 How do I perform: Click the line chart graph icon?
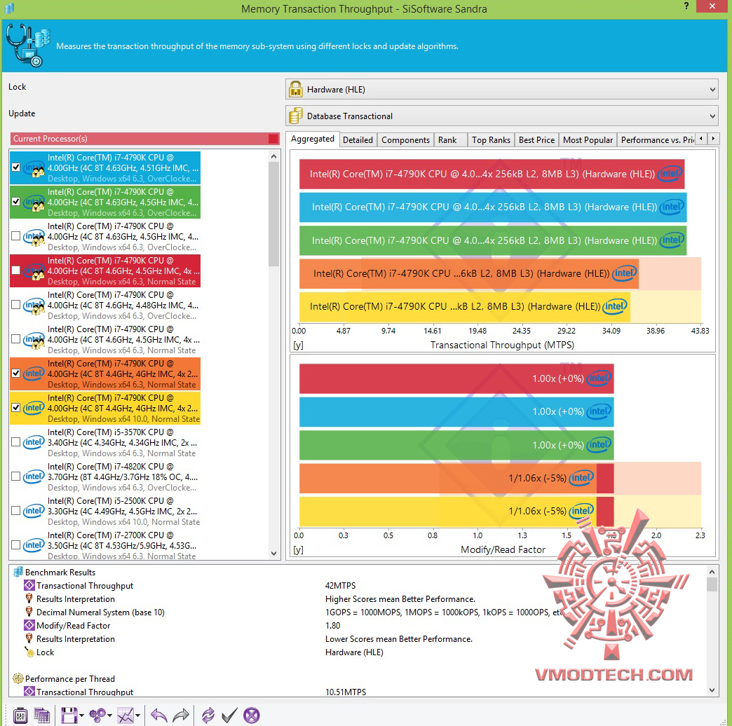125,715
